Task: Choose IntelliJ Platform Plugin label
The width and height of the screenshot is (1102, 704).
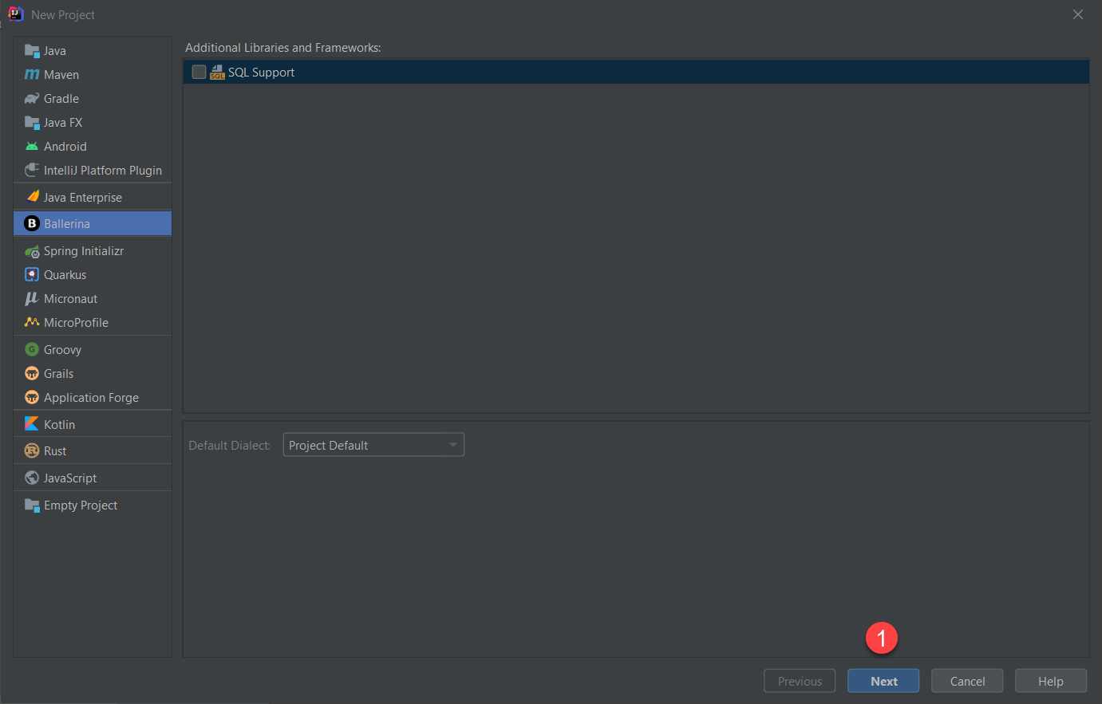Action: (103, 171)
